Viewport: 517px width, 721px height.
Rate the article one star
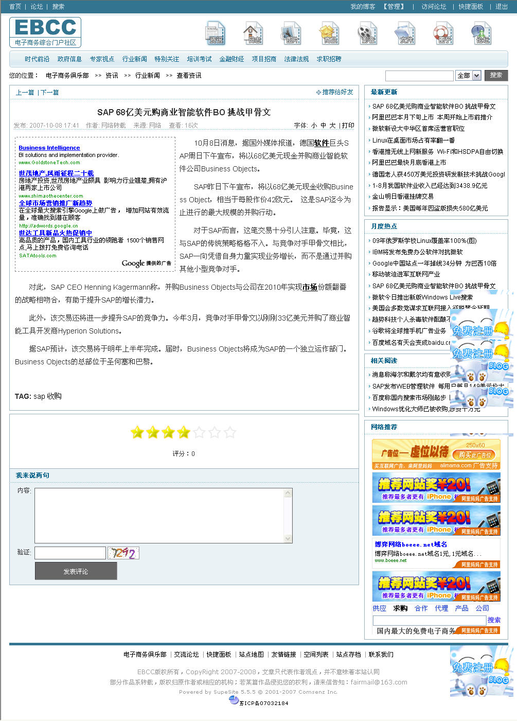point(137,432)
